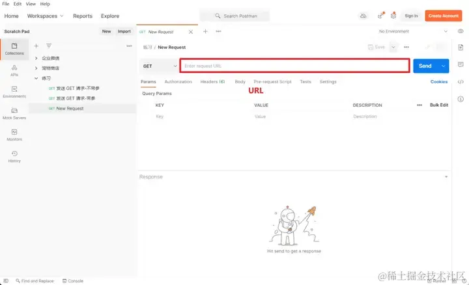
Task: Switch to the Authorization tab
Action: pyautogui.click(x=178, y=81)
